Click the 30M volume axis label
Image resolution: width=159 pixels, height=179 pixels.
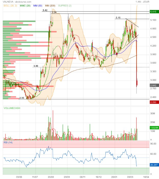click(x=153, y=114)
